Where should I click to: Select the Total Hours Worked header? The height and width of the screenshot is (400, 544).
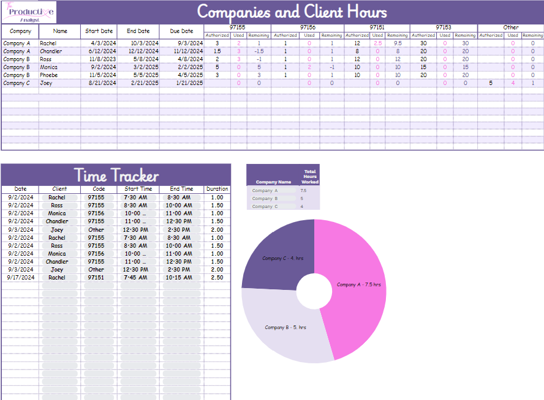[311, 177]
